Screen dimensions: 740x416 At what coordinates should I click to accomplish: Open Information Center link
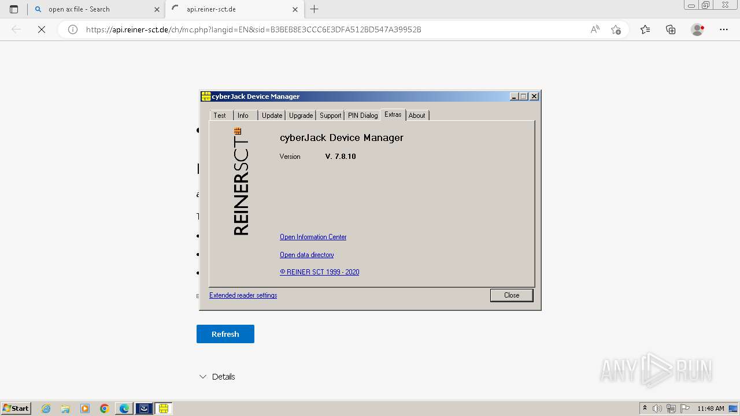[x=313, y=237]
